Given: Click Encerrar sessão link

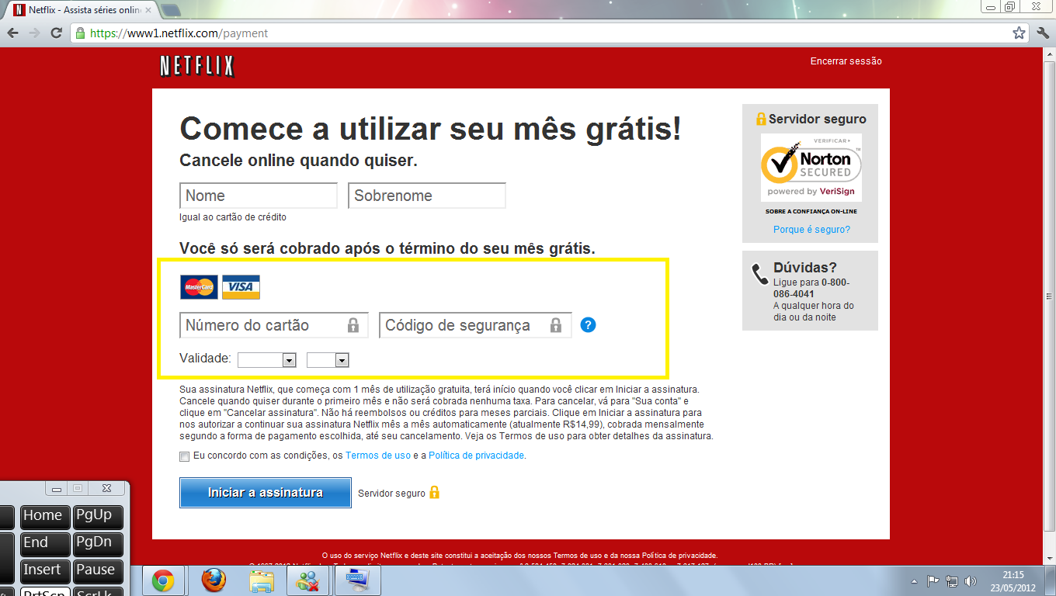Looking at the screenshot, I should (x=846, y=61).
